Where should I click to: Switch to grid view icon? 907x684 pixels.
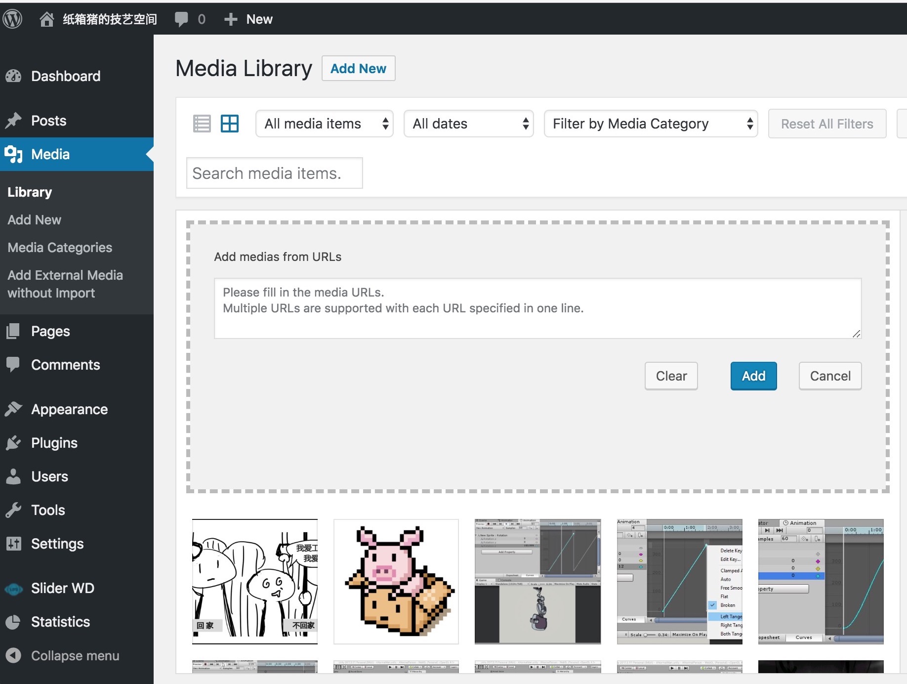230,124
